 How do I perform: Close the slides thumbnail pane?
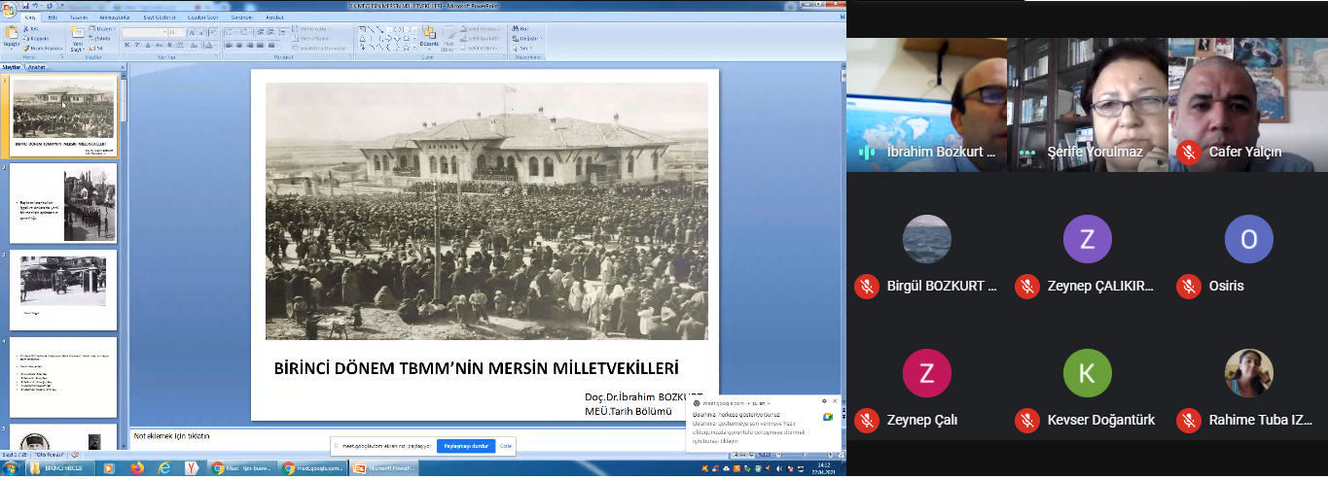click(x=121, y=68)
